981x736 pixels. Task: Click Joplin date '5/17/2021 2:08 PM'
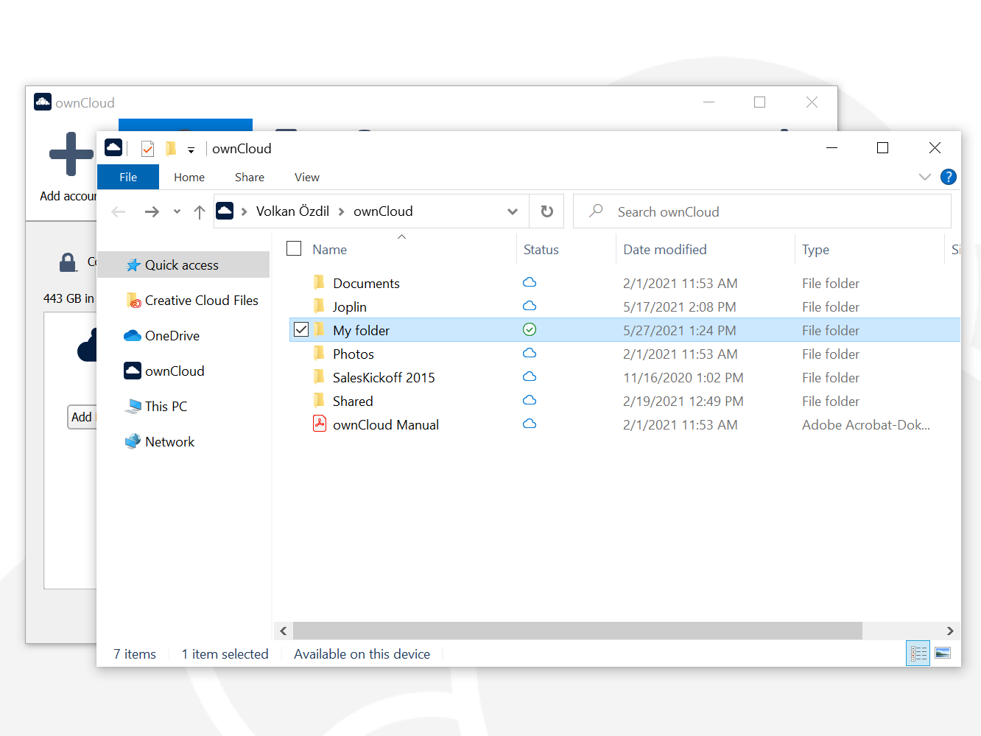[x=680, y=306]
